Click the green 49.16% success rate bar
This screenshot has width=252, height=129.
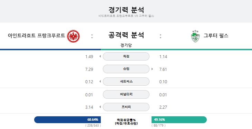click(179, 120)
